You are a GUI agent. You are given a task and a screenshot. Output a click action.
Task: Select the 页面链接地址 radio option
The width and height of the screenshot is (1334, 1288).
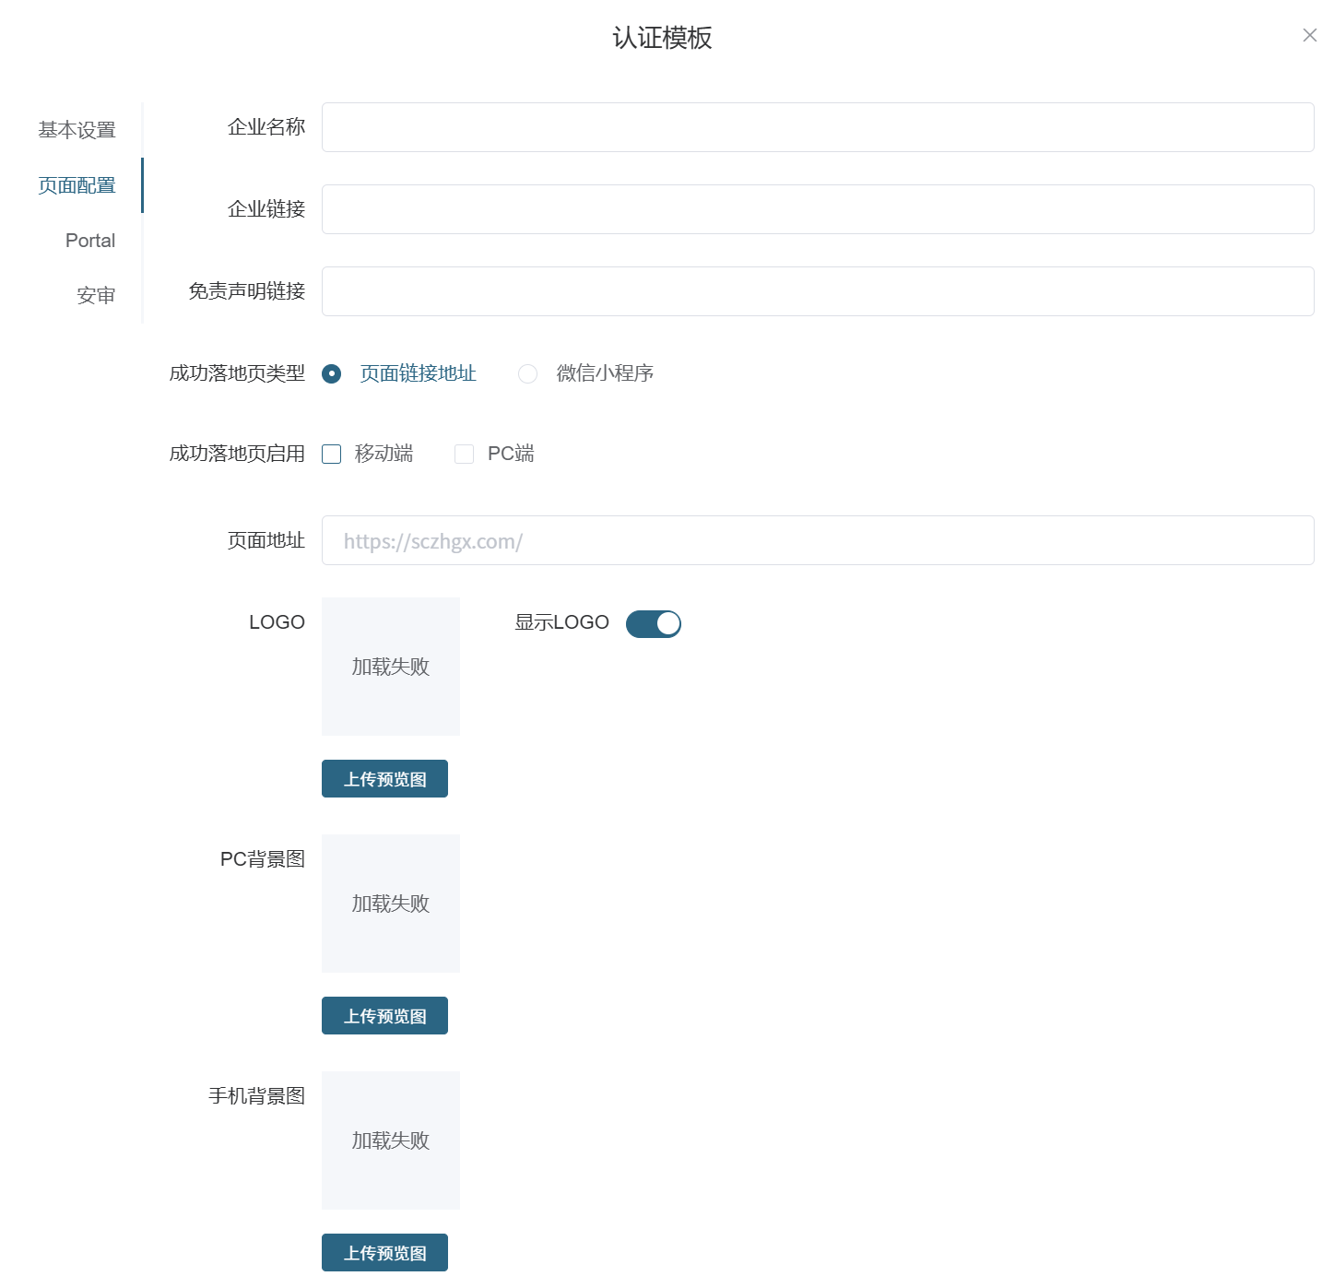332,373
